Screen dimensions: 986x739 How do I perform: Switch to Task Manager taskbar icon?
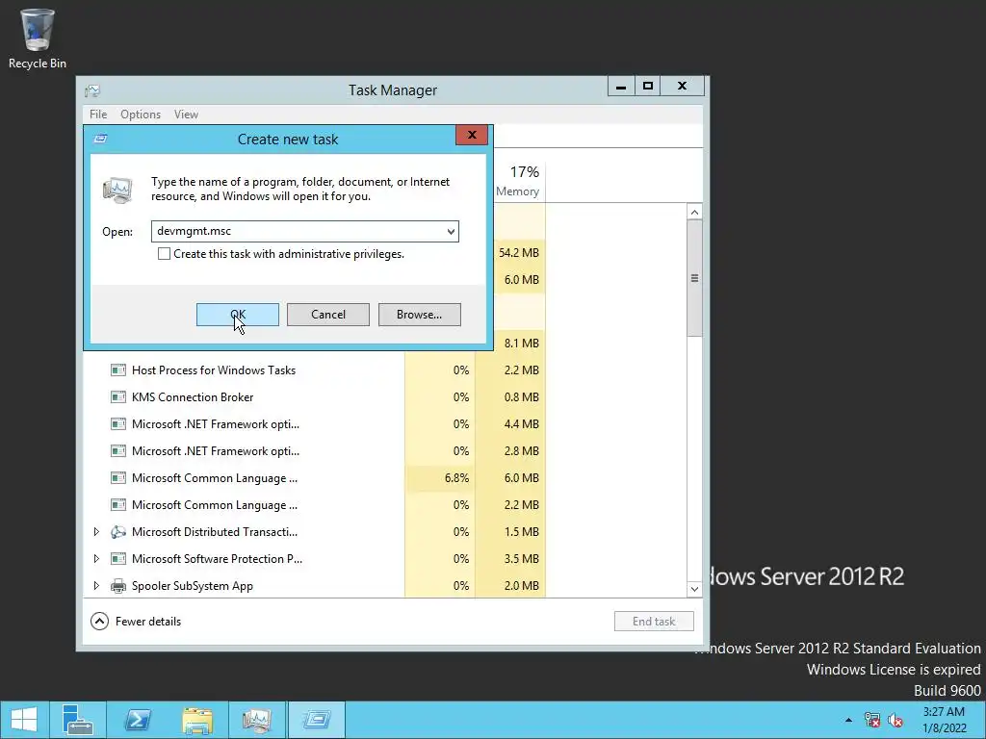point(256,720)
